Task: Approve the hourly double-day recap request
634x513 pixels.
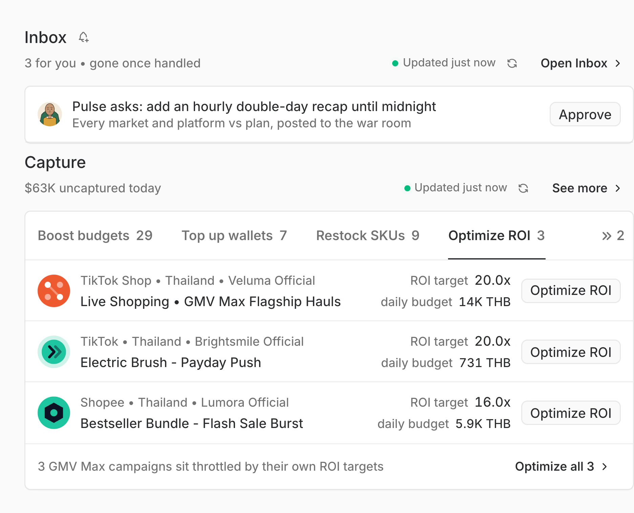Action: point(585,114)
